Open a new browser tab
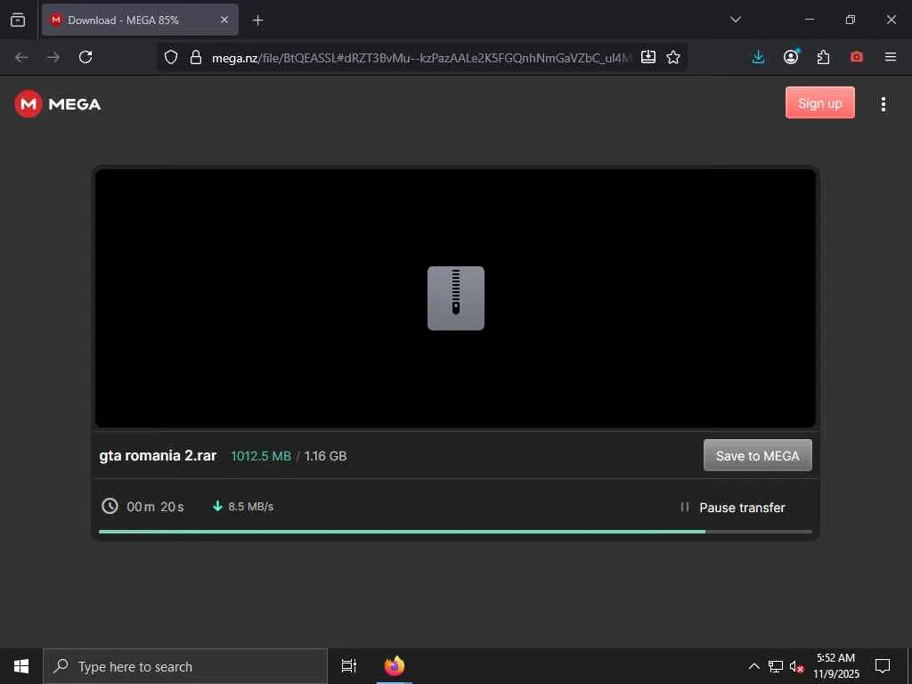The width and height of the screenshot is (912, 684). (x=257, y=20)
